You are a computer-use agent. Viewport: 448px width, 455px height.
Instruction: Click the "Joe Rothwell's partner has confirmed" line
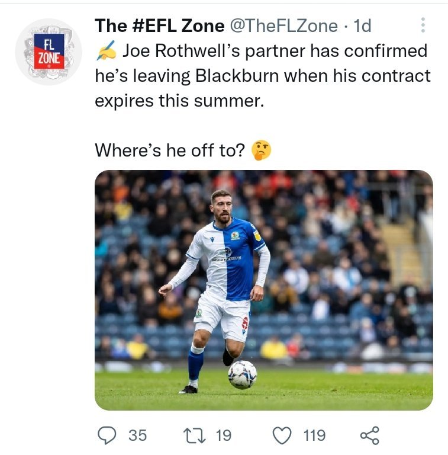pyautogui.click(x=274, y=51)
